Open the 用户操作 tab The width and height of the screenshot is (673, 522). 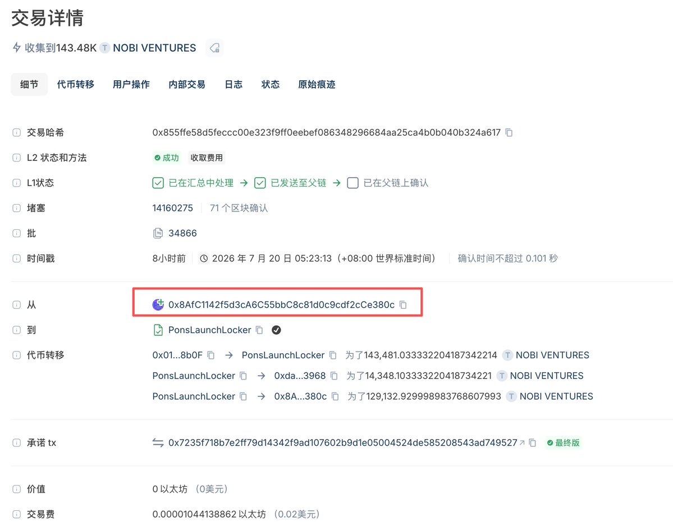click(x=131, y=85)
